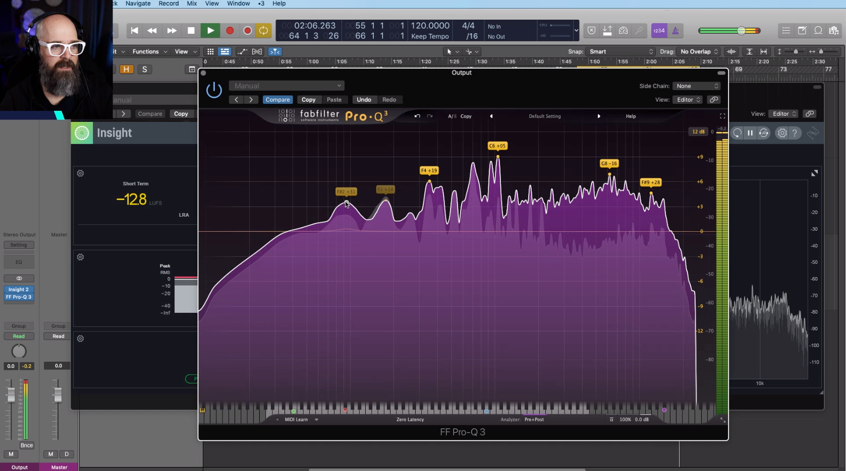Click the vertical auto zoom icon

(x=750, y=51)
